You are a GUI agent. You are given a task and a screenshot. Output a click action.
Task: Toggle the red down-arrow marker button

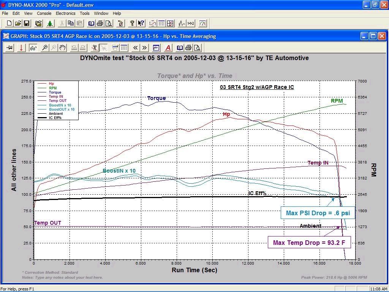[21, 48]
